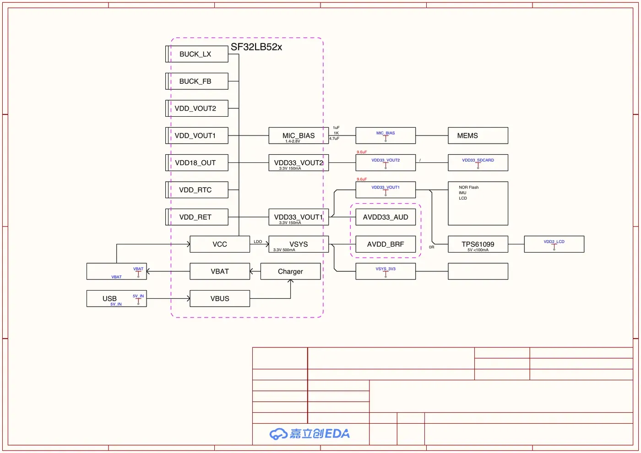Select the black MIC_BIAS output block label
641x453 pixels.
pyautogui.click(x=299, y=135)
